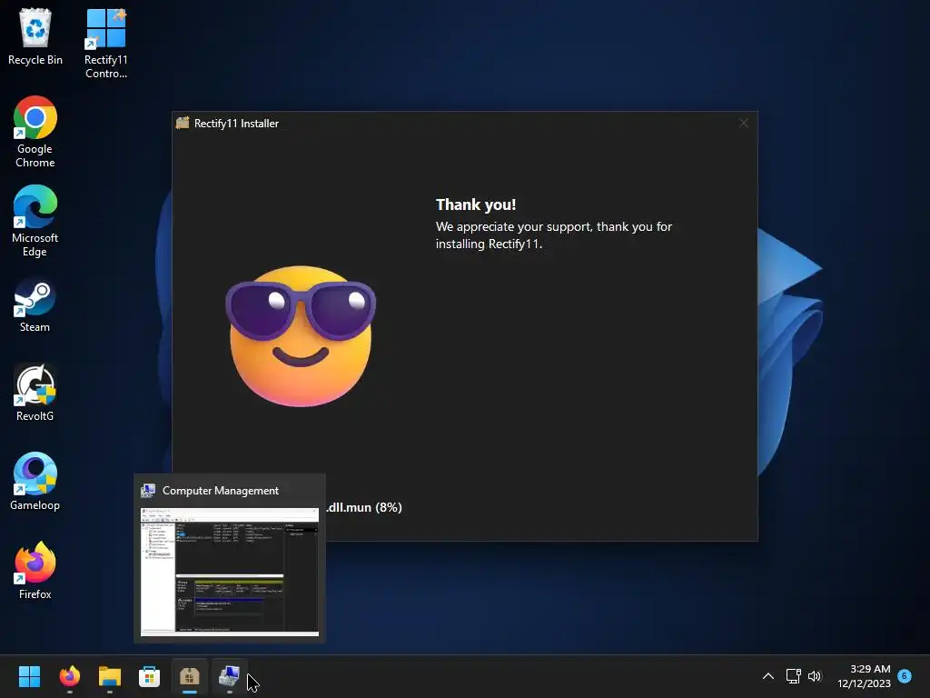This screenshot has width=930, height=698.
Task: Open the RevoltG desktop shortcut
Action: point(35,393)
